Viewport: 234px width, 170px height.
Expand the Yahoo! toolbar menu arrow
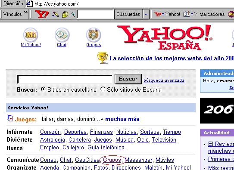163,14
